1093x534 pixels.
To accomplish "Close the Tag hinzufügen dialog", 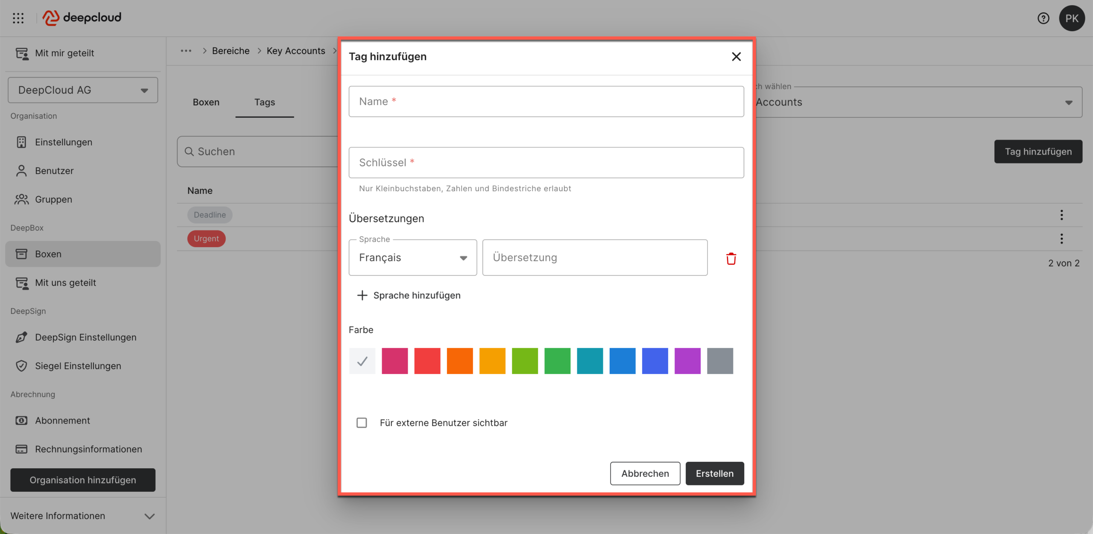I will (x=736, y=57).
